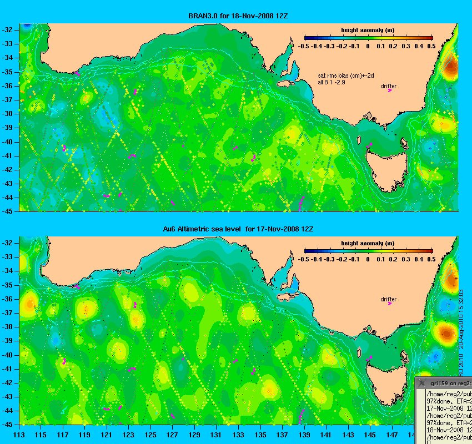The image size is (472, 444).
Task: Click the title 'BRAN3.0 for 18-Nov-2008 12Z'
Action: pyautogui.click(x=238, y=16)
